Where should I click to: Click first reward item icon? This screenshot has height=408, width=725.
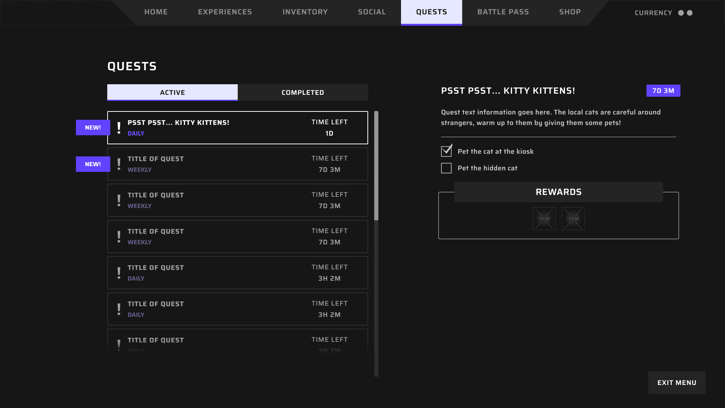tap(544, 218)
